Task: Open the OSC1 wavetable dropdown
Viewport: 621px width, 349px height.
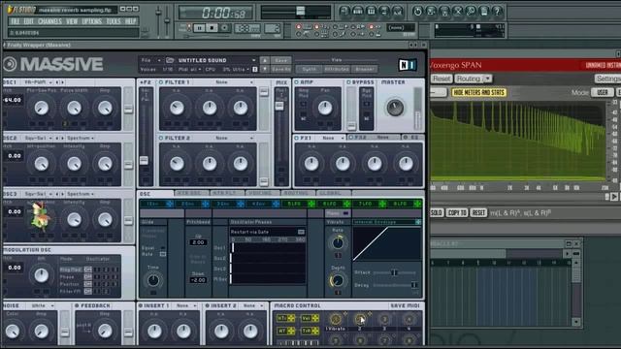Action: 38,82
